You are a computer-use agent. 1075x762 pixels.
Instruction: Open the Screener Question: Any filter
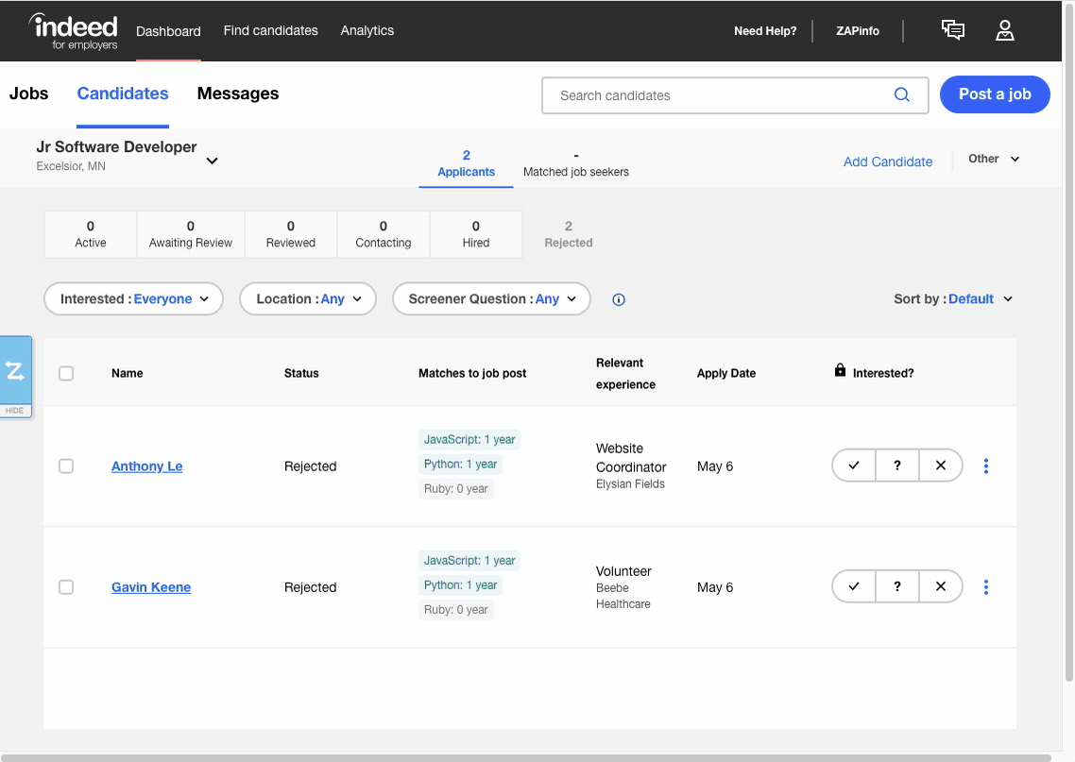(x=491, y=299)
